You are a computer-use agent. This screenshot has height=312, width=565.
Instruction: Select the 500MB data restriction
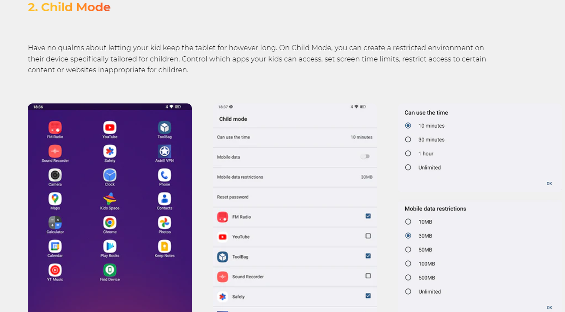408,277
